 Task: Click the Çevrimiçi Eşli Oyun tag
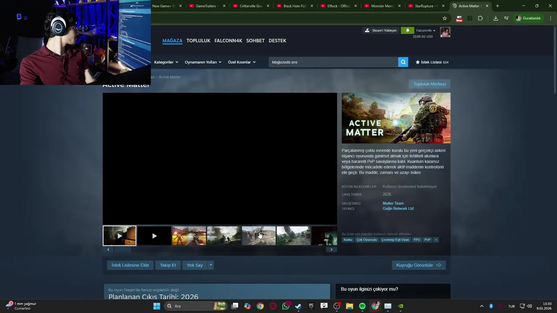(395, 240)
